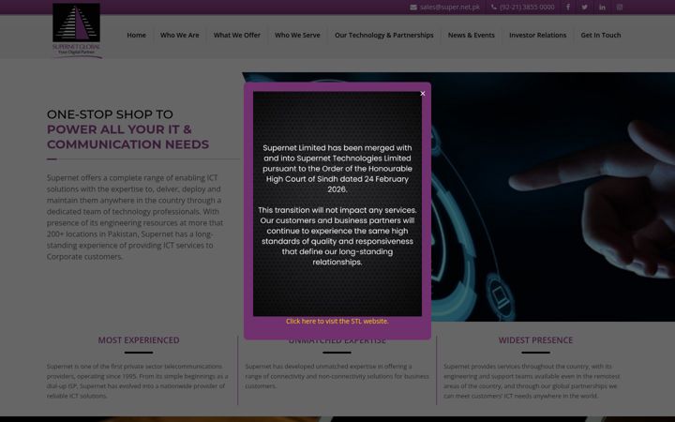Open the Who We Serve menu

(x=297, y=36)
